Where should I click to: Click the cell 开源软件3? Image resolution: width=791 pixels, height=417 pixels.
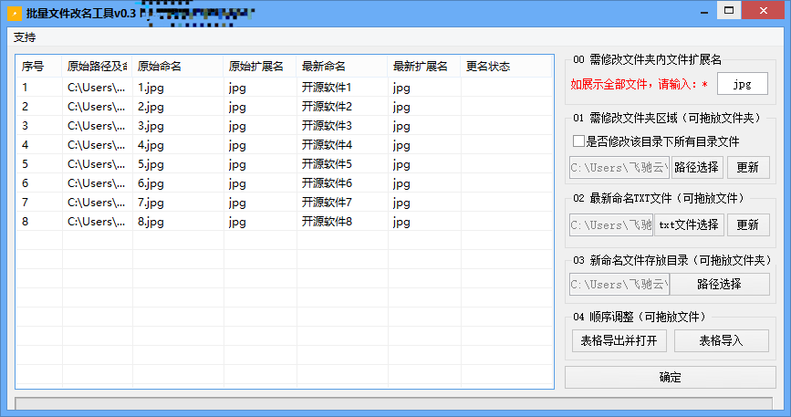pyautogui.click(x=342, y=126)
